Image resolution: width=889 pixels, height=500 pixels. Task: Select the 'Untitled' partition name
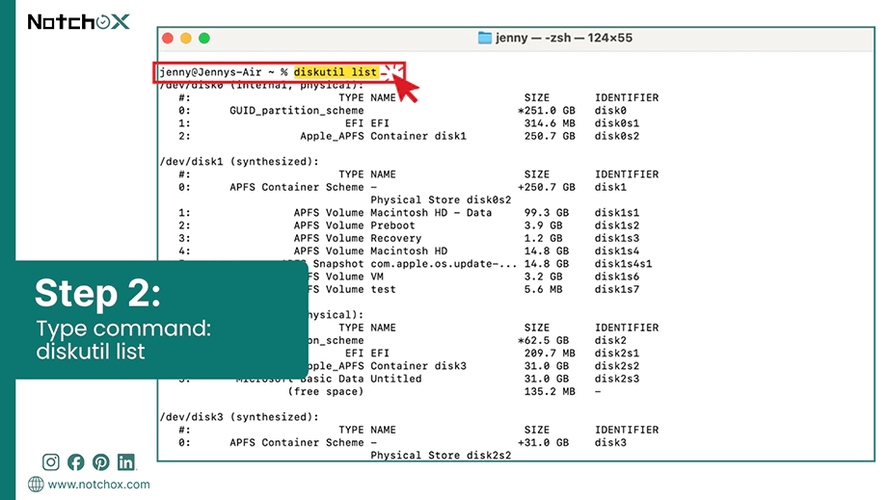395,379
